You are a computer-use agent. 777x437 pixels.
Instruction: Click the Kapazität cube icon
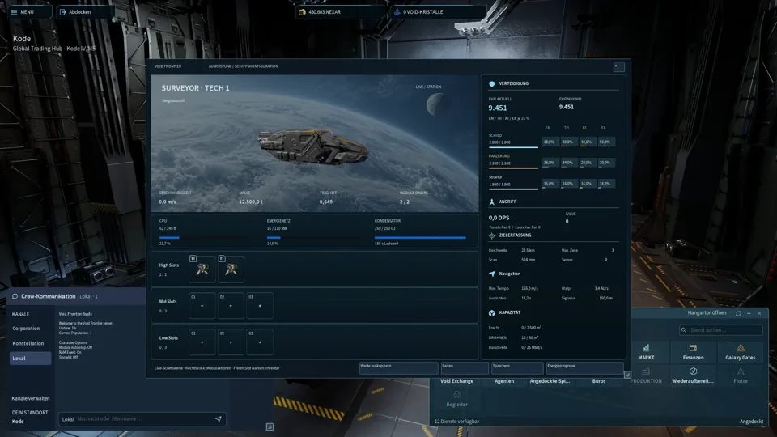click(x=491, y=312)
